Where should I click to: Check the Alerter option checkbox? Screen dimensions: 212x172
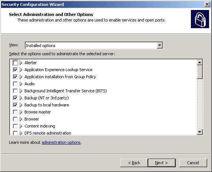point(15,63)
